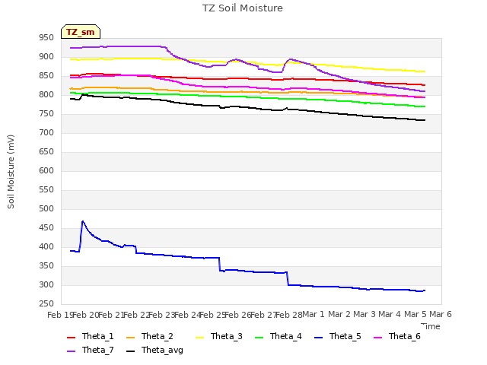Viewport: 487px width, 365px height.
Task: Toggle Theta_4 series in legend
Action: pos(279,336)
